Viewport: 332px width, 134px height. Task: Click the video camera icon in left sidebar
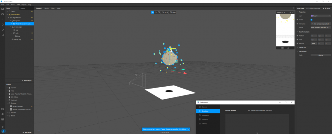2,14
